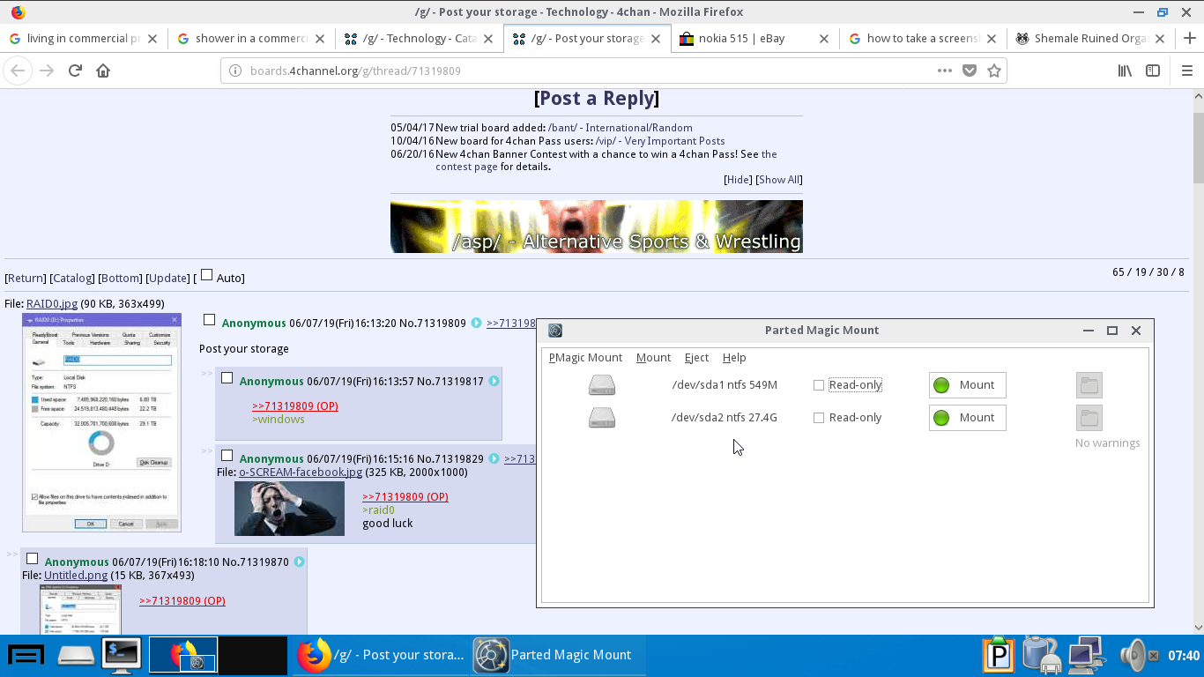Open the PMagic Mount menu

[x=585, y=357]
